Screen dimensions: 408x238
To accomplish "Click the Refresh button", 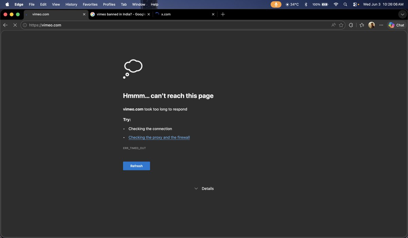I will [136, 166].
